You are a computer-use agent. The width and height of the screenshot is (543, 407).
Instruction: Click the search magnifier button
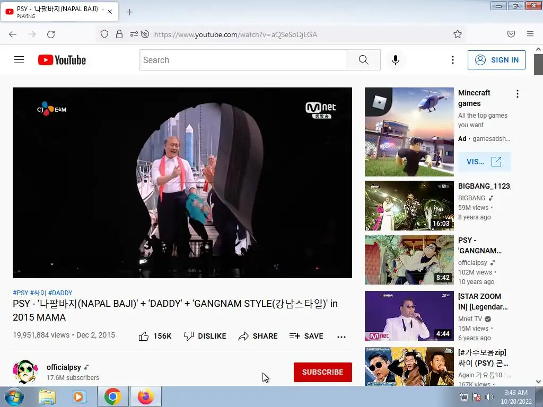364,60
